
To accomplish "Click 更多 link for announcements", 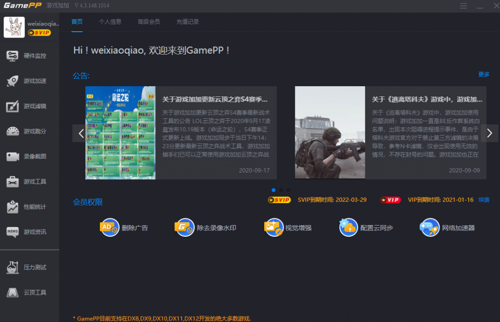I will tap(484, 74).
